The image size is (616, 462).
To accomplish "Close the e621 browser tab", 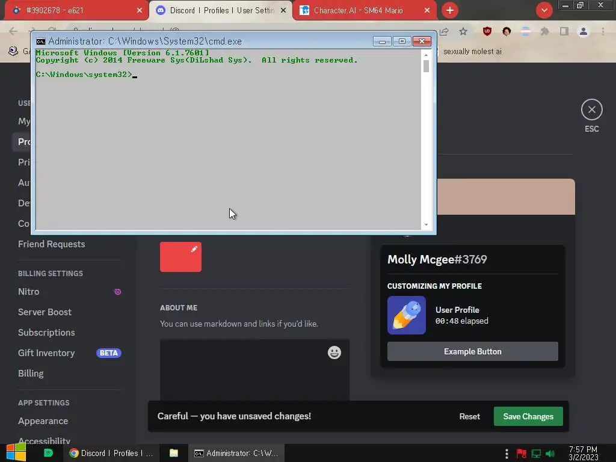I will pyautogui.click(x=140, y=11).
